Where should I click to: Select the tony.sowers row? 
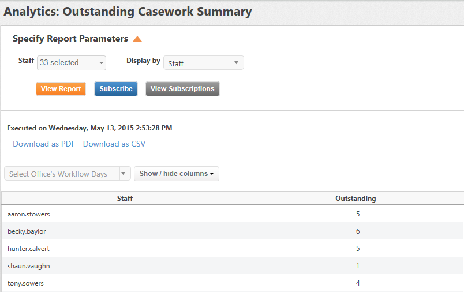pos(233,283)
